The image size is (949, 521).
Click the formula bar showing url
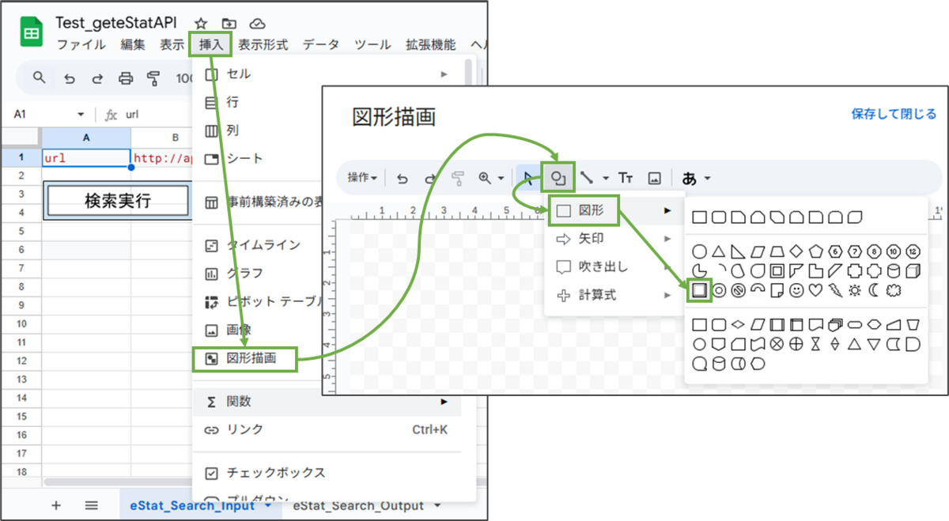click(132, 115)
